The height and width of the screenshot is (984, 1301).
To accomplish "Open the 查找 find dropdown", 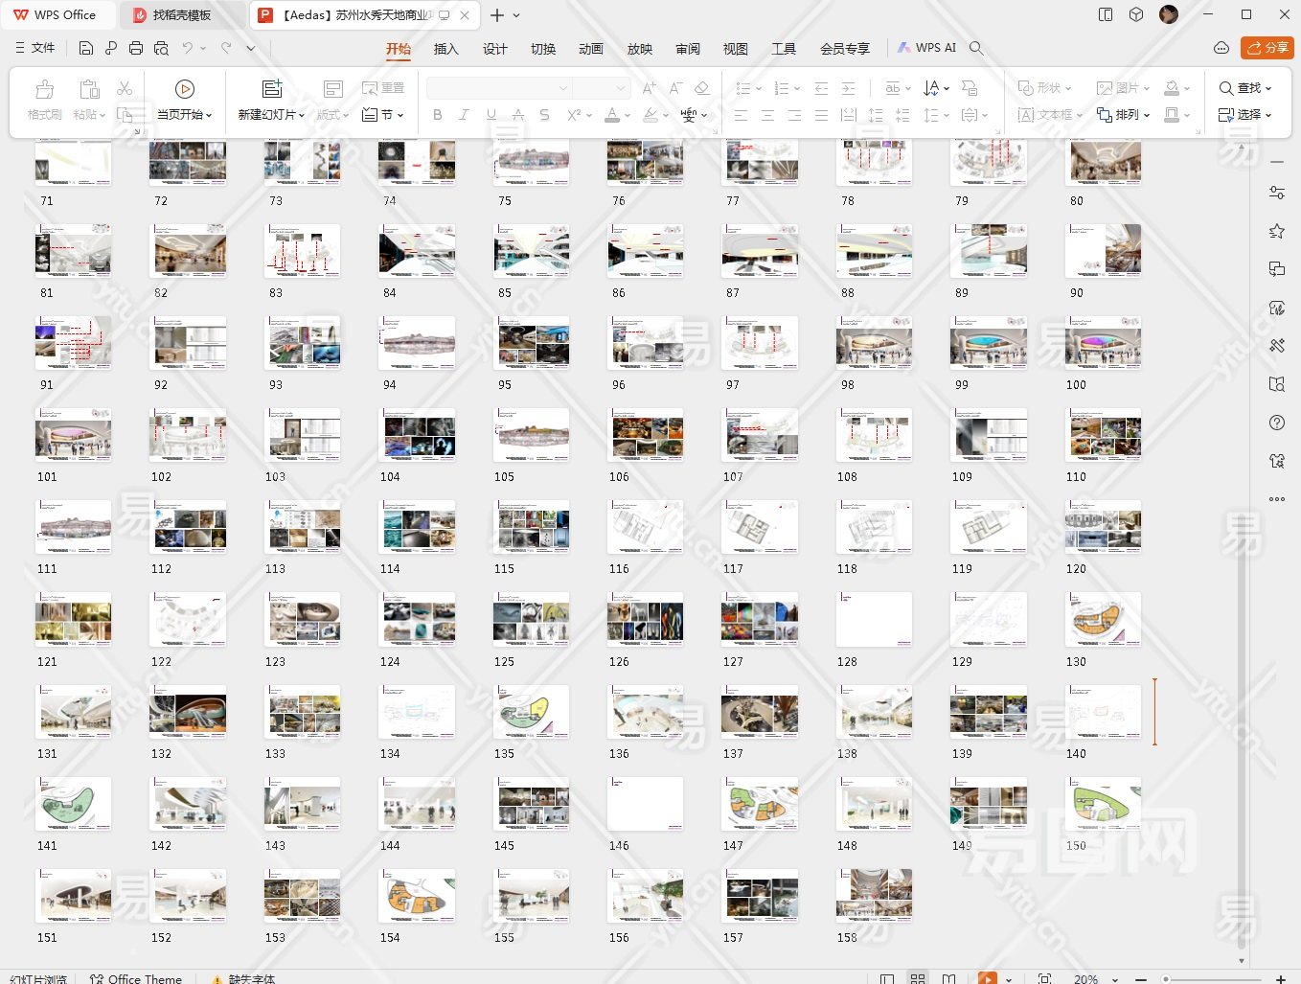I will click(1245, 88).
